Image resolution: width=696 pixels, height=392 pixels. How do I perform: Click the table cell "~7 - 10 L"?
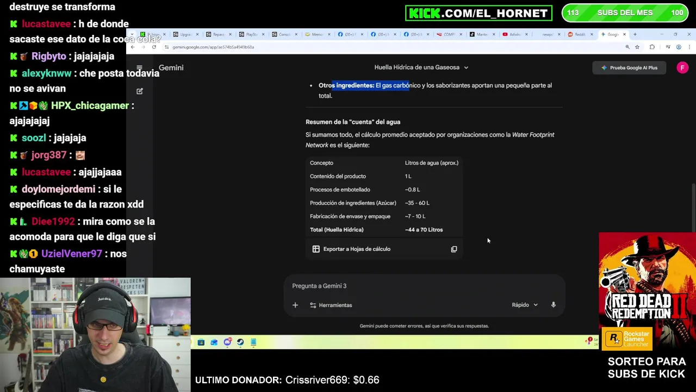pos(415,217)
